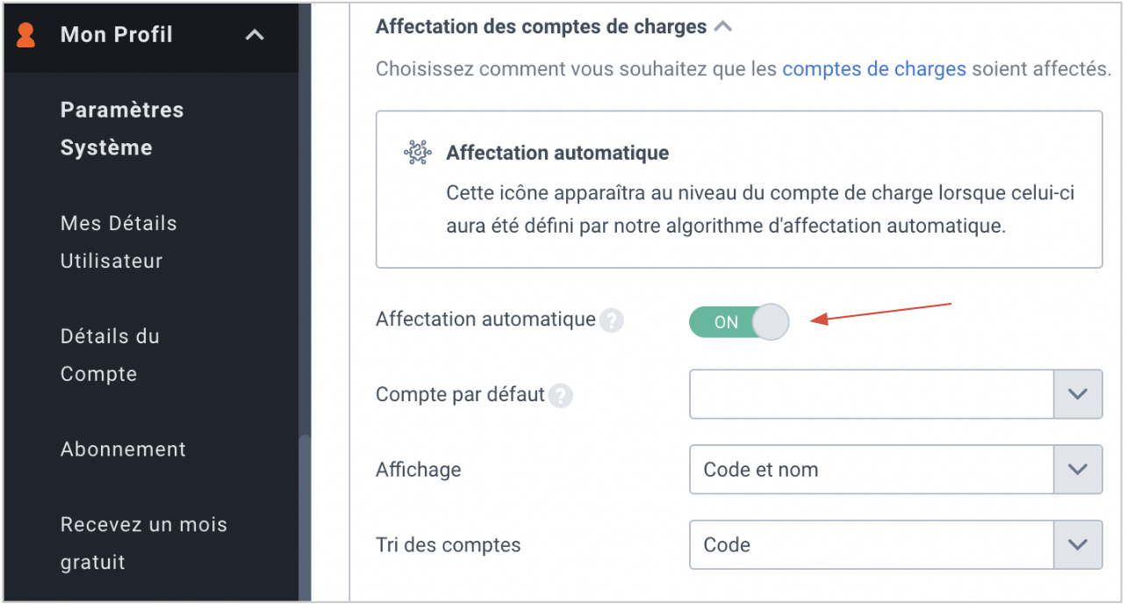Screen dimensions: 1127x611
Task: Toggle the Affectation automatique ON switch
Action: coord(739,322)
